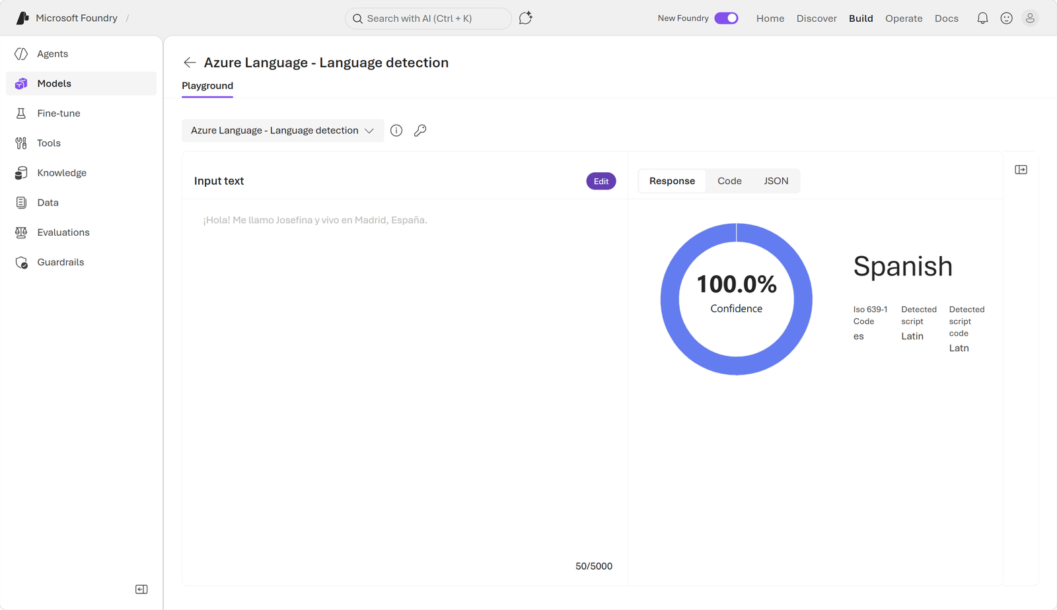
Task: Click the Tools sidebar icon
Action: [x=21, y=143]
